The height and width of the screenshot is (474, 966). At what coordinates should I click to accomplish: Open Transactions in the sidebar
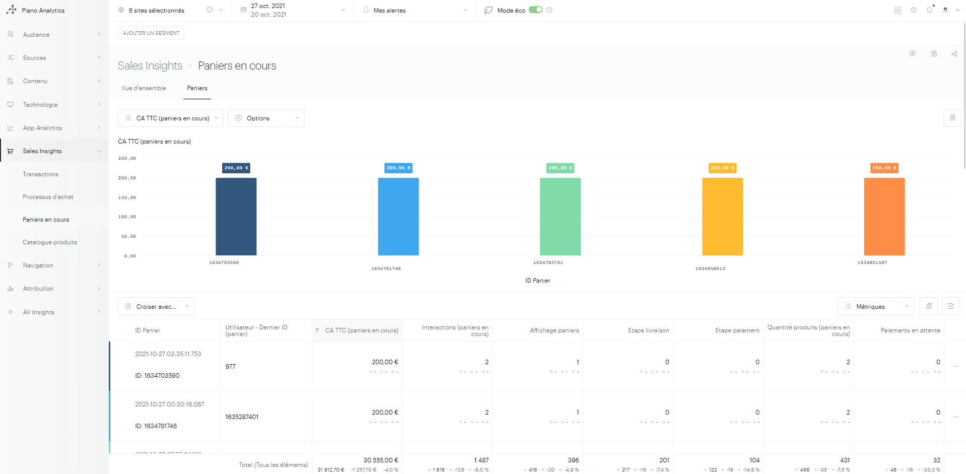click(40, 174)
